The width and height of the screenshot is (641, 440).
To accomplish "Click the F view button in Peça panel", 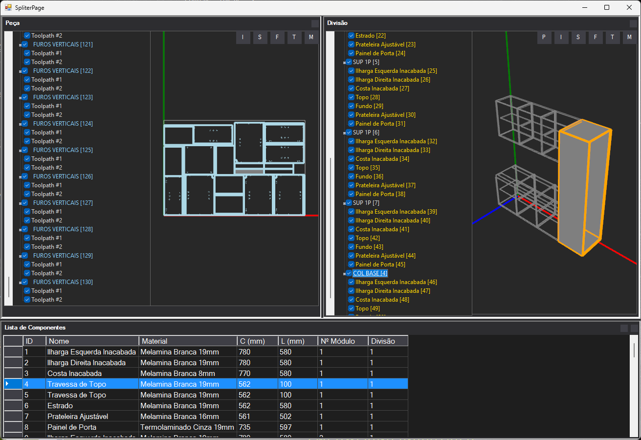I will tap(277, 38).
